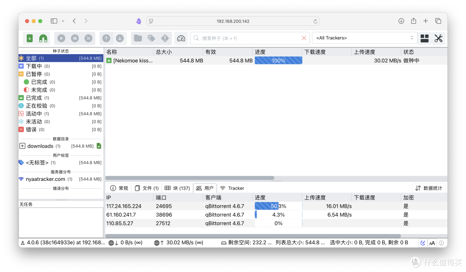Viewport: 466px width, 272px height.
Task: Click green file icon beside downloads
Action: coord(99,146)
